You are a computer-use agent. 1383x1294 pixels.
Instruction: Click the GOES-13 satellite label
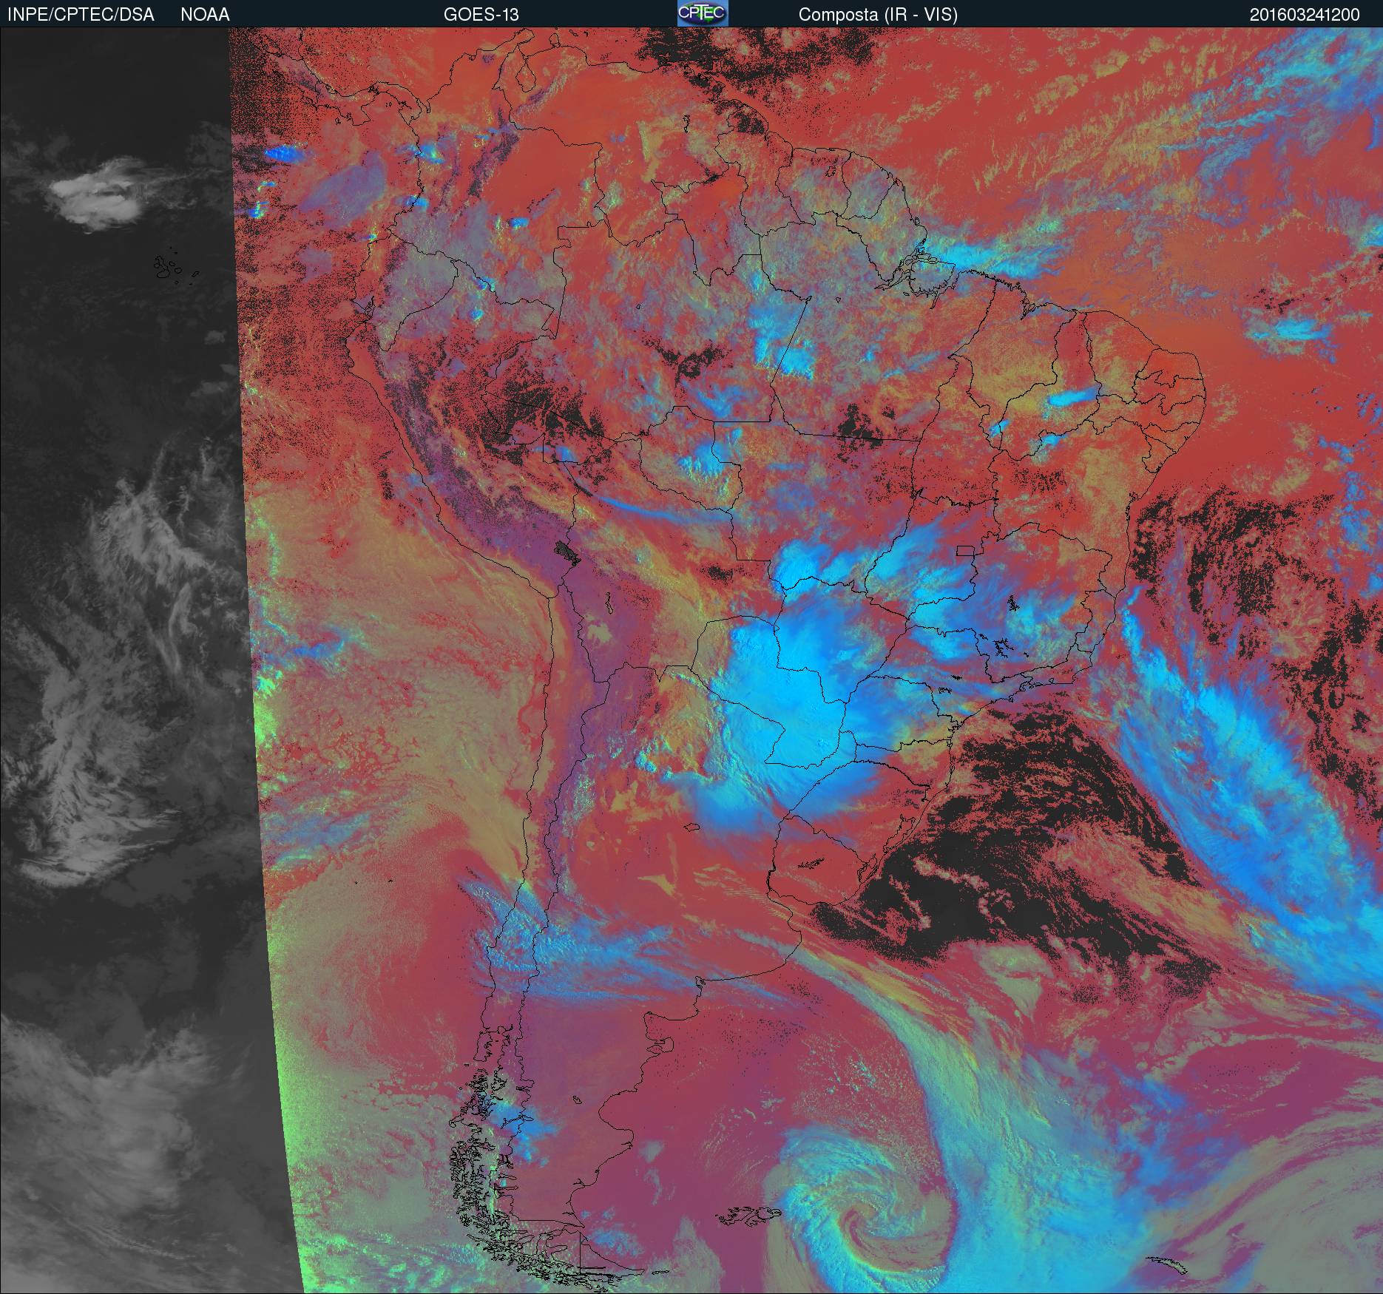481,15
